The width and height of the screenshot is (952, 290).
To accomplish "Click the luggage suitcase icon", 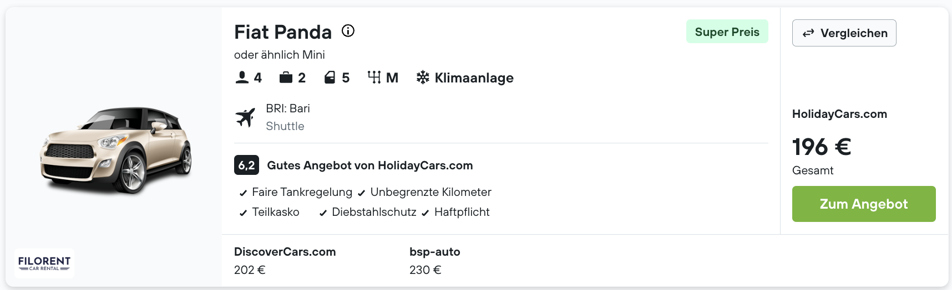I will [286, 77].
